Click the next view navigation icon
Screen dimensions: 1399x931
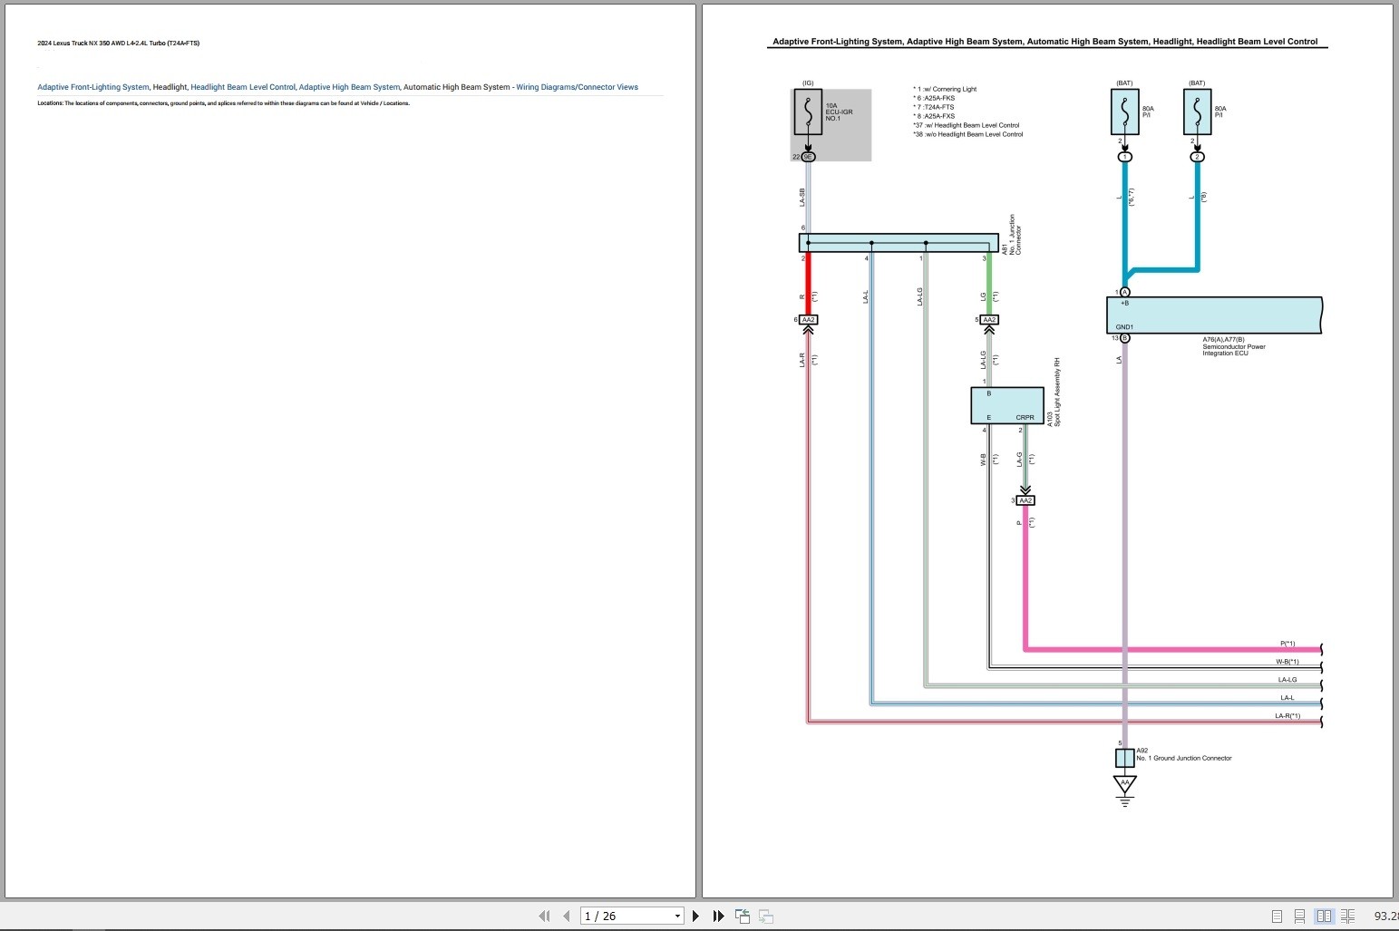tap(766, 916)
